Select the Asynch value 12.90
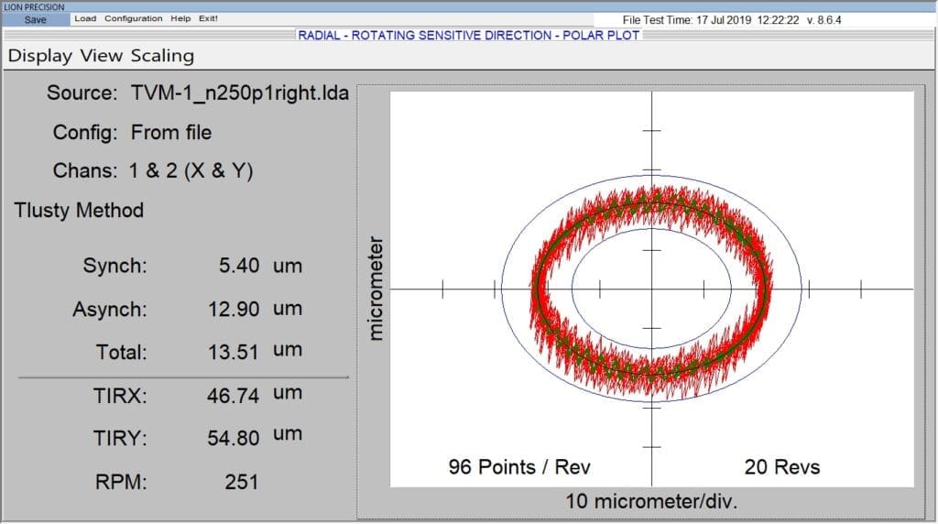The height and width of the screenshot is (524, 938). (234, 310)
